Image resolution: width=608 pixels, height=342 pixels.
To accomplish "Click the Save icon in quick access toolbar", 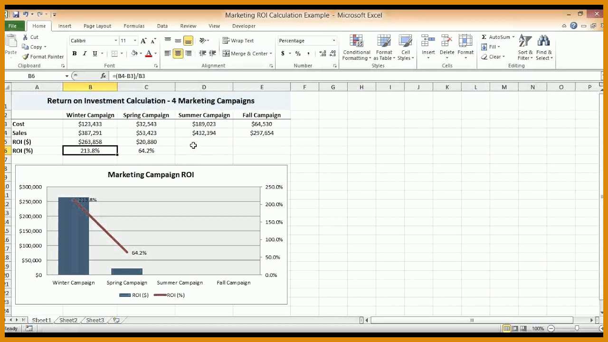I will 16,15.
